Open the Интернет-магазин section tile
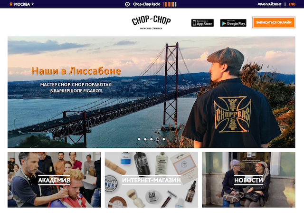304x213 pixels. [x=152, y=180]
